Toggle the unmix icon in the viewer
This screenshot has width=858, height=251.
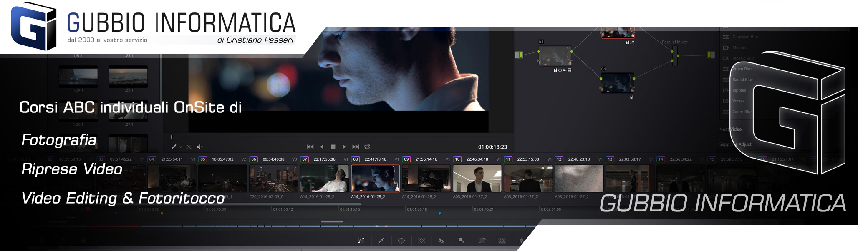click(189, 147)
